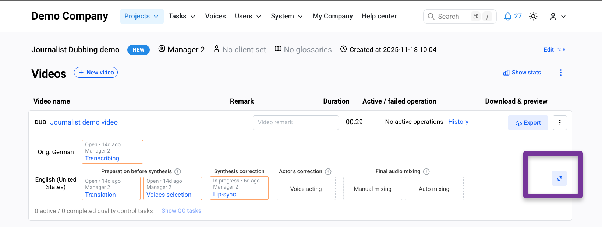The image size is (602, 227).
Task: Click the Voice acting step box
Action: coord(306,188)
